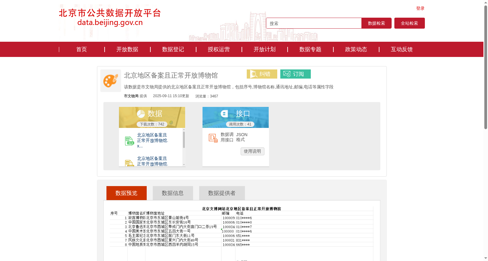Click the 调用次数：41 badge
This screenshot has height=261, width=488.
240,124
